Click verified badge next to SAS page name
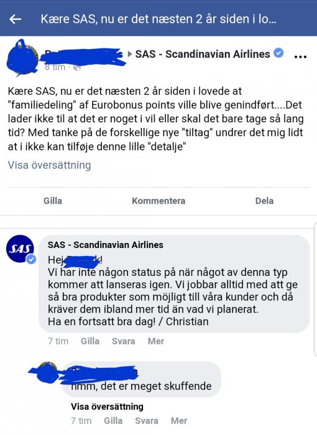317x435 pixels. 278,52
